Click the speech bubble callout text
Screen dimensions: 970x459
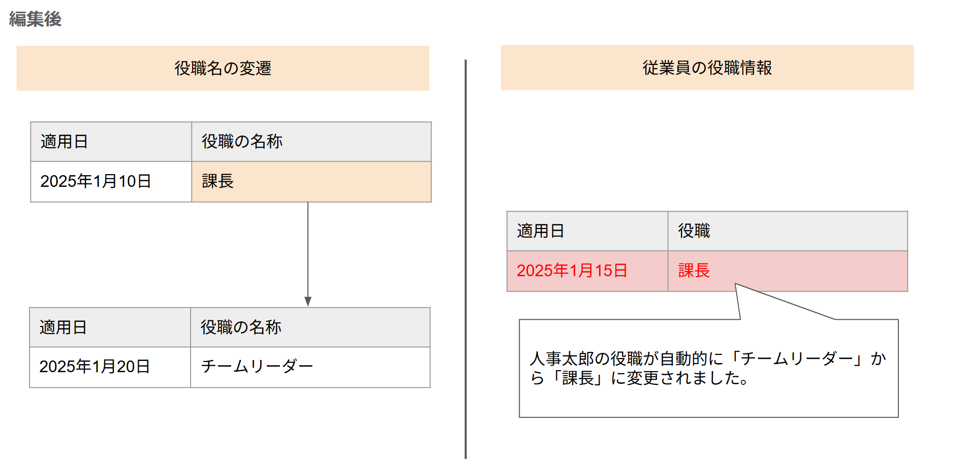point(708,368)
